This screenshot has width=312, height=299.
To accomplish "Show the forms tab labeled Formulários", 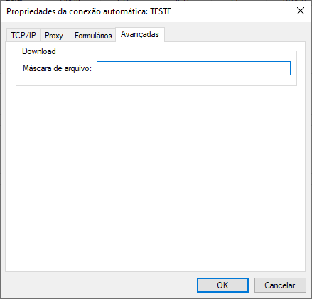I will (x=93, y=36).
